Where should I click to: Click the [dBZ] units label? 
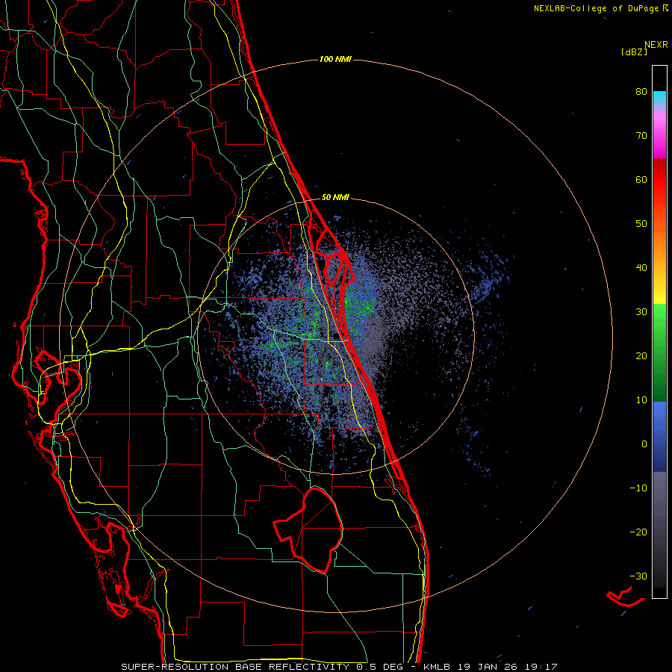click(x=634, y=52)
